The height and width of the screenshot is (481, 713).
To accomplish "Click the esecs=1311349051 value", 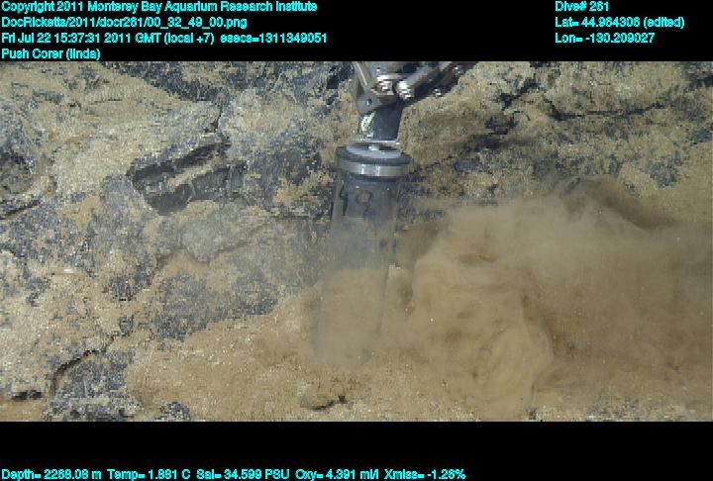I will [x=273, y=38].
